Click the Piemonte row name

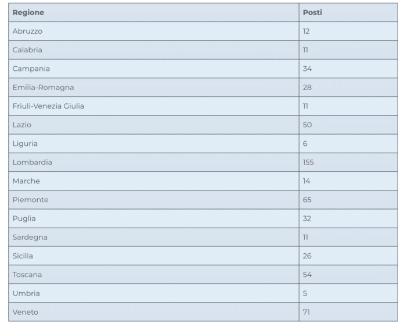click(x=30, y=200)
